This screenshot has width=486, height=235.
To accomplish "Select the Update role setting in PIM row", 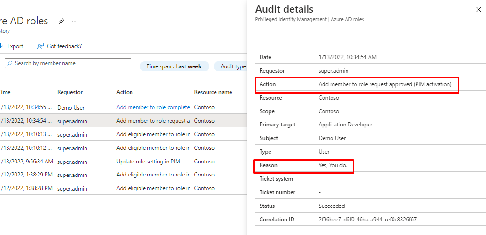I will (x=148, y=162).
